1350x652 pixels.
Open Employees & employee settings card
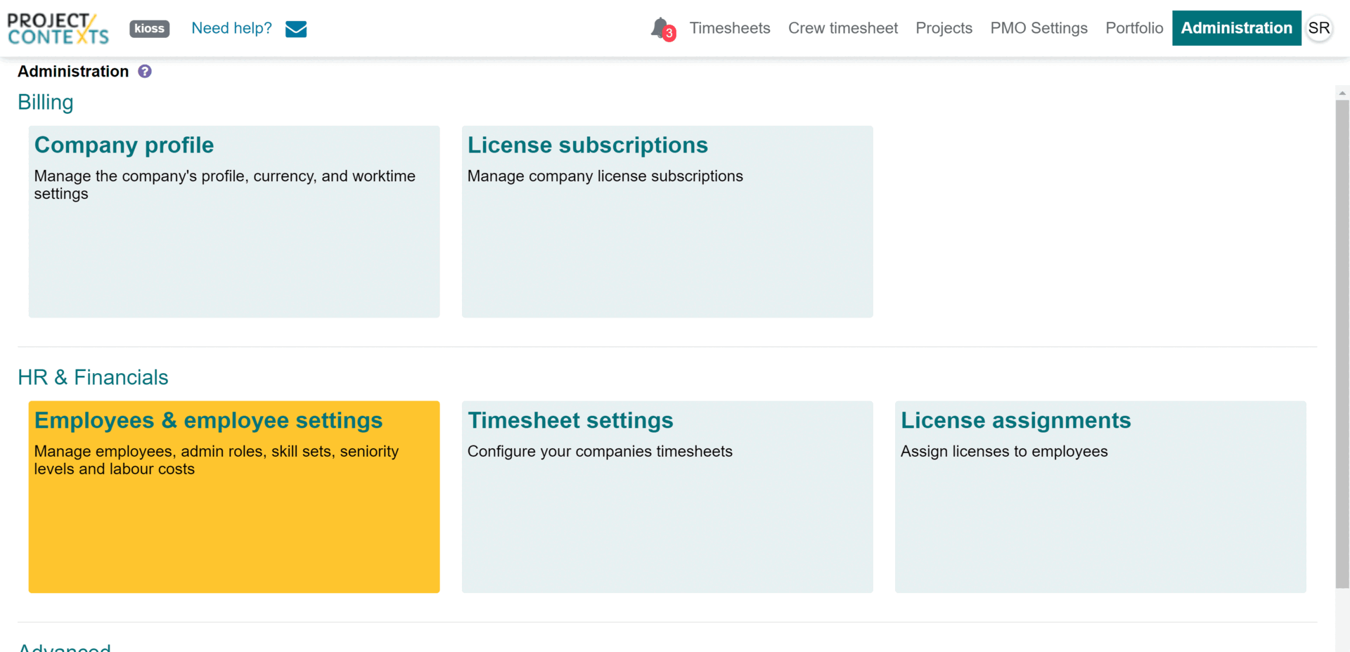(x=234, y=497)
